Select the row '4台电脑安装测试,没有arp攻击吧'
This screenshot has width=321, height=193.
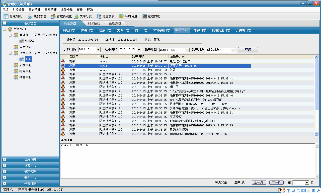[187, 121]
